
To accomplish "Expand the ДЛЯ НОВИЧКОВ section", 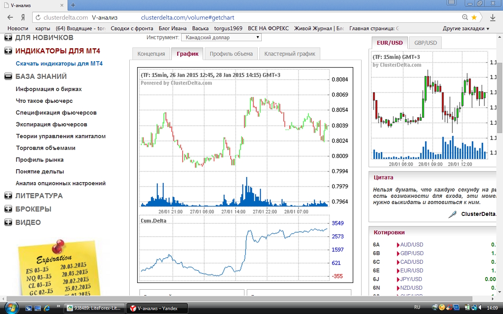I will point(8,38).
